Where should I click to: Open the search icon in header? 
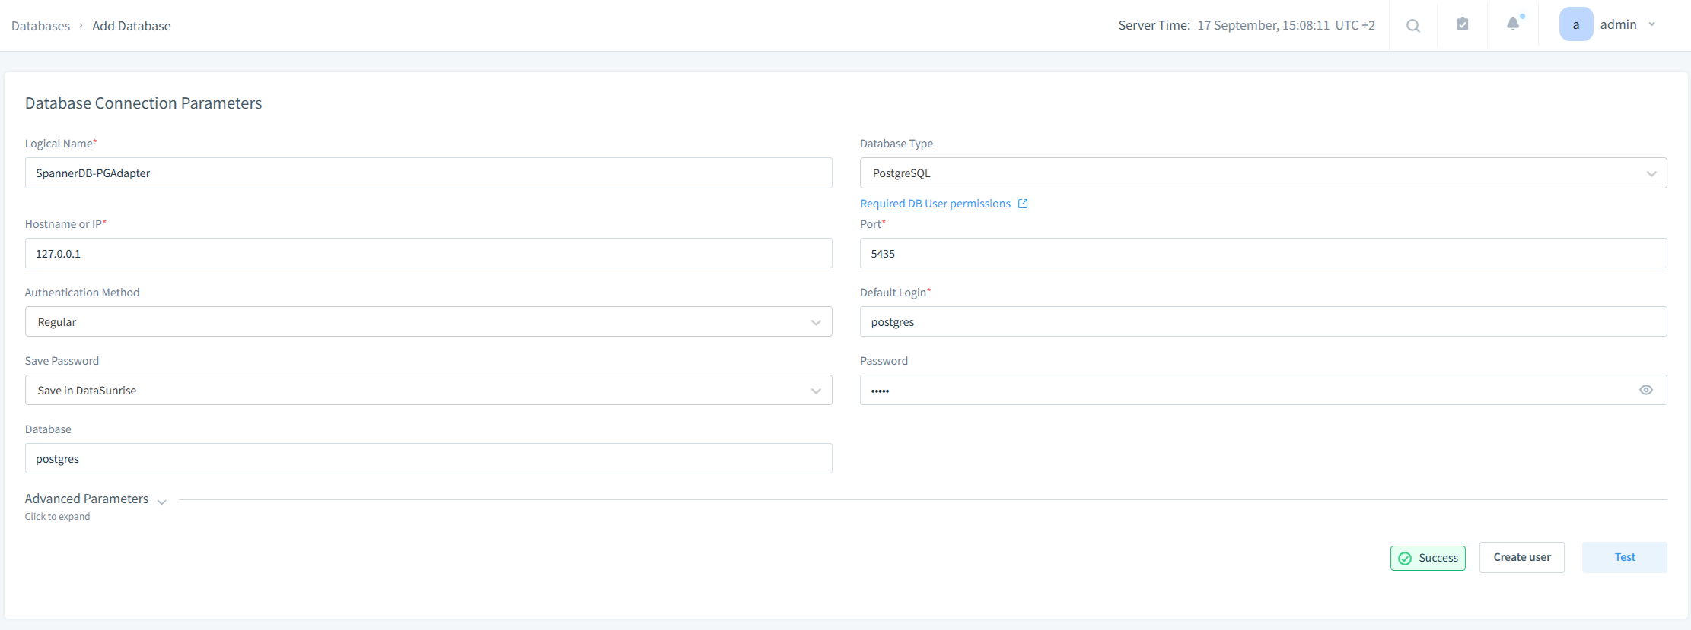pyautogui.click(x=1412, y=26)
